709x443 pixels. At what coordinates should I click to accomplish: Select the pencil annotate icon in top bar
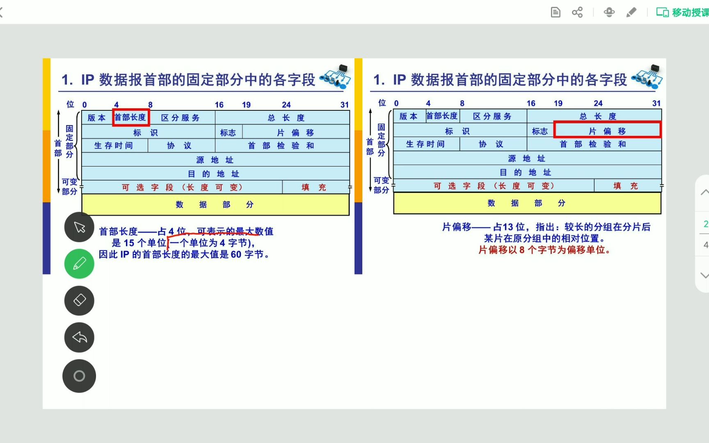pos(631,12)
